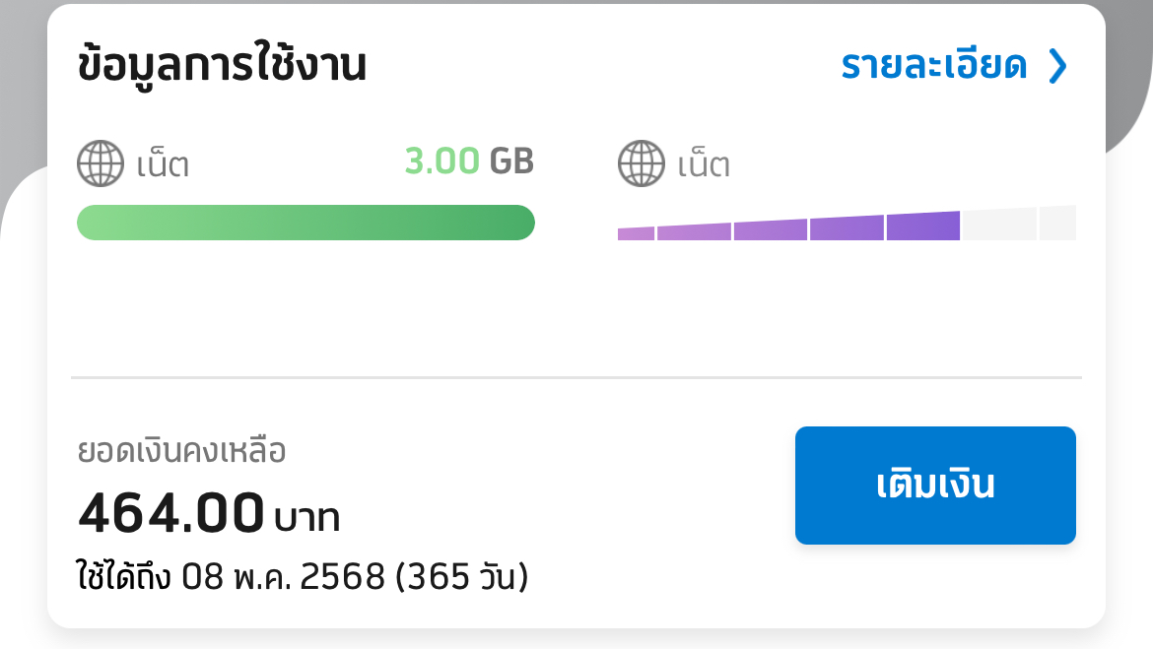Viewport: 1153px width, 649px height.
Task: Select the first, smallest purple speed segment
Action: pos(636,233)
